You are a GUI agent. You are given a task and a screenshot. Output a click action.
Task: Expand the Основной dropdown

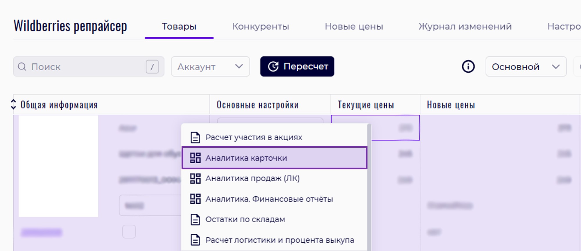526,67
